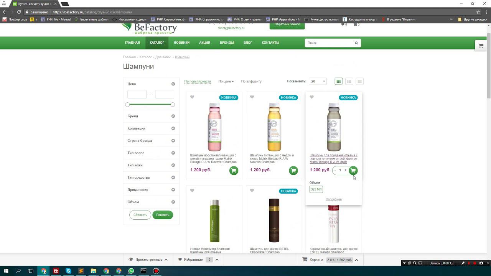491x276 pixels.
Task: Click Показать filter apply button
Action: click(163, 215)
